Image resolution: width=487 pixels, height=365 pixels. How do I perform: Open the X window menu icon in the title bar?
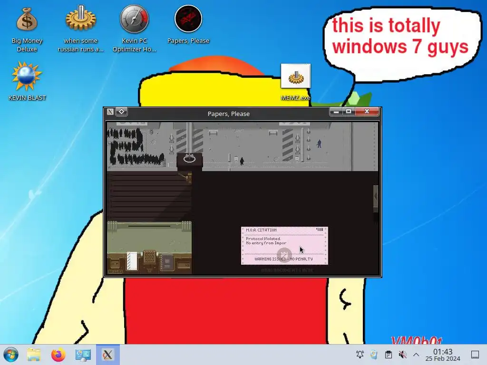[x=110, y=112]
